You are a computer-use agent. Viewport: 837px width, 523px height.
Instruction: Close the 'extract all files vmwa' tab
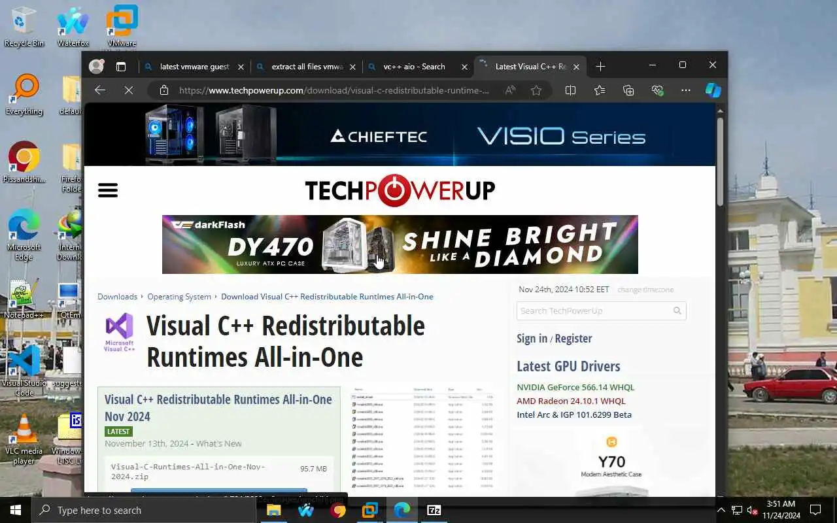[x=353, y=67]
